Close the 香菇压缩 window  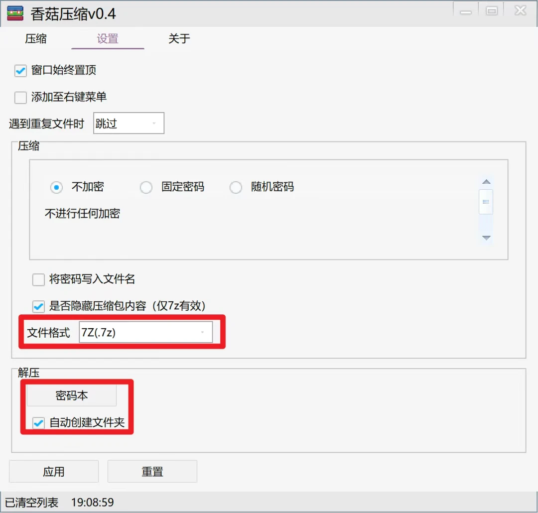[520, 11]
